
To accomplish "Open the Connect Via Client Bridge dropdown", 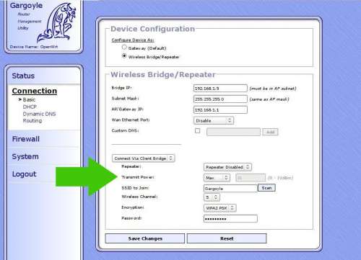I will pyautogui.click(x=143, y=158).
